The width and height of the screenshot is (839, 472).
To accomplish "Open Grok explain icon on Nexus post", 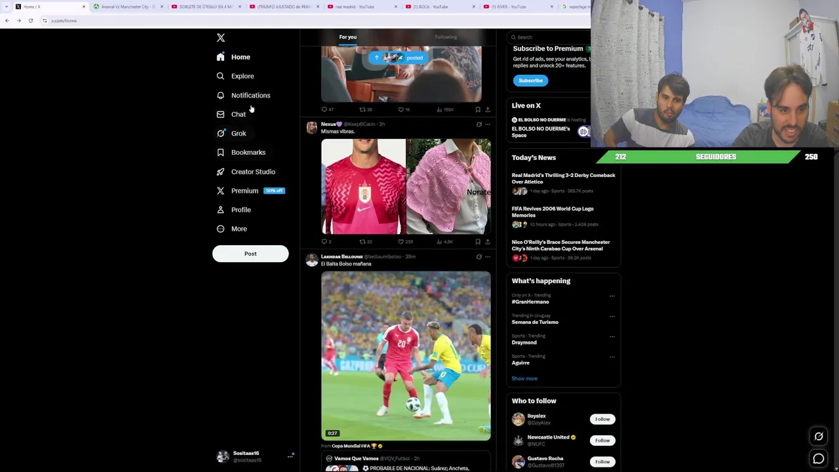I will tap(478, 125).
